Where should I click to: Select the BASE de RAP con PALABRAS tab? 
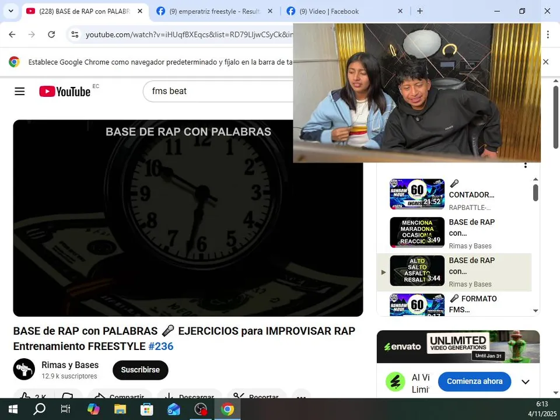[x=85, y=12]
